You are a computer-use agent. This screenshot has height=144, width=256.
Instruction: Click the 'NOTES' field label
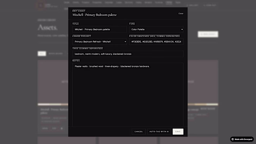(x=76, y=61)
